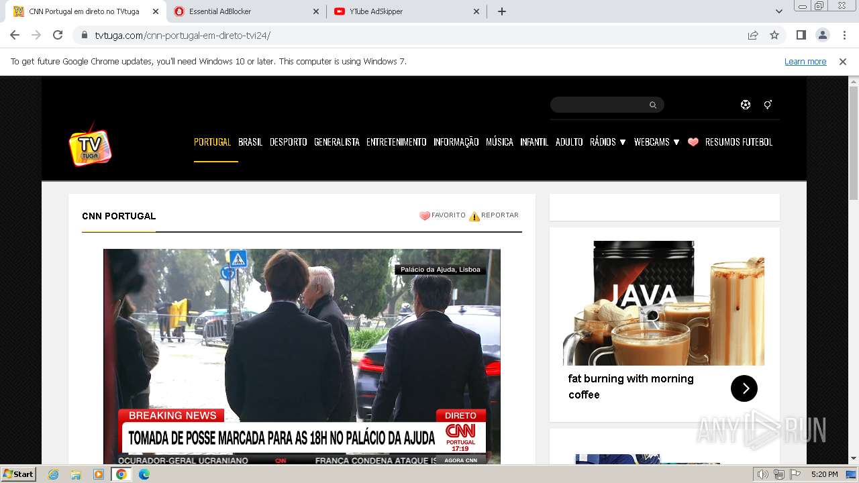The width and height of the screenshot is (859, 483).
Task: Click the Action Center flag icon
Action: (x=795, y=474)
